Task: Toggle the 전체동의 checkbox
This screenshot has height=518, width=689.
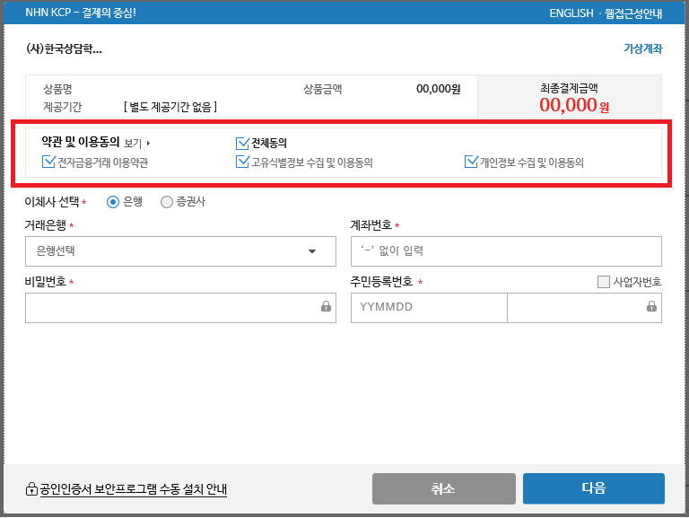Action: 242,143
